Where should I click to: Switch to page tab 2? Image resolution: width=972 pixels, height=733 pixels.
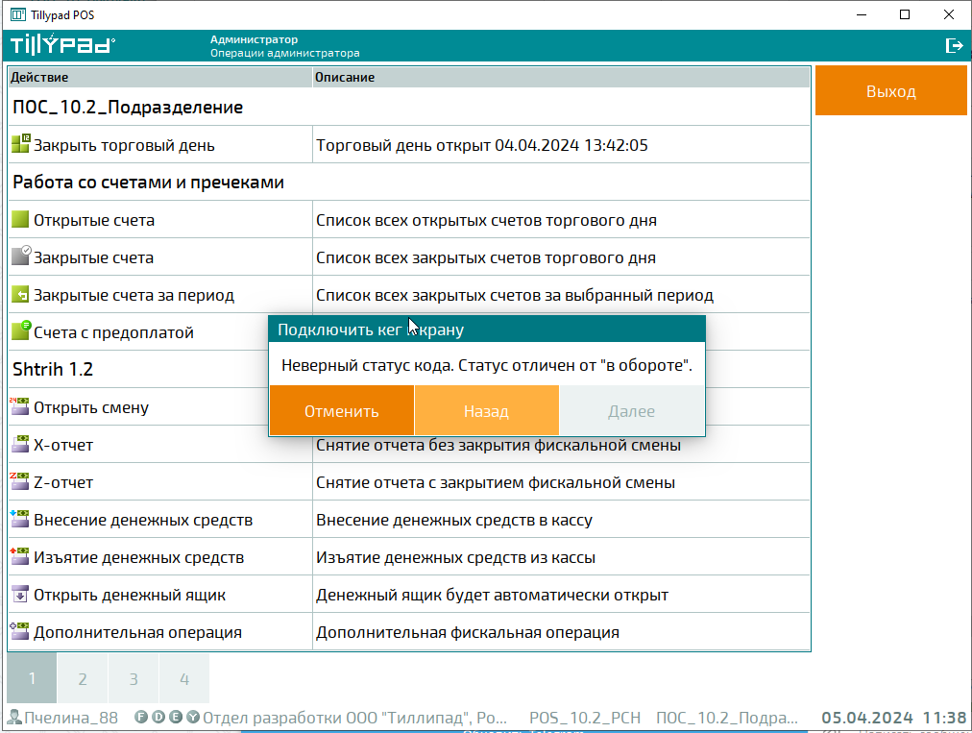[x=83, y=678]
